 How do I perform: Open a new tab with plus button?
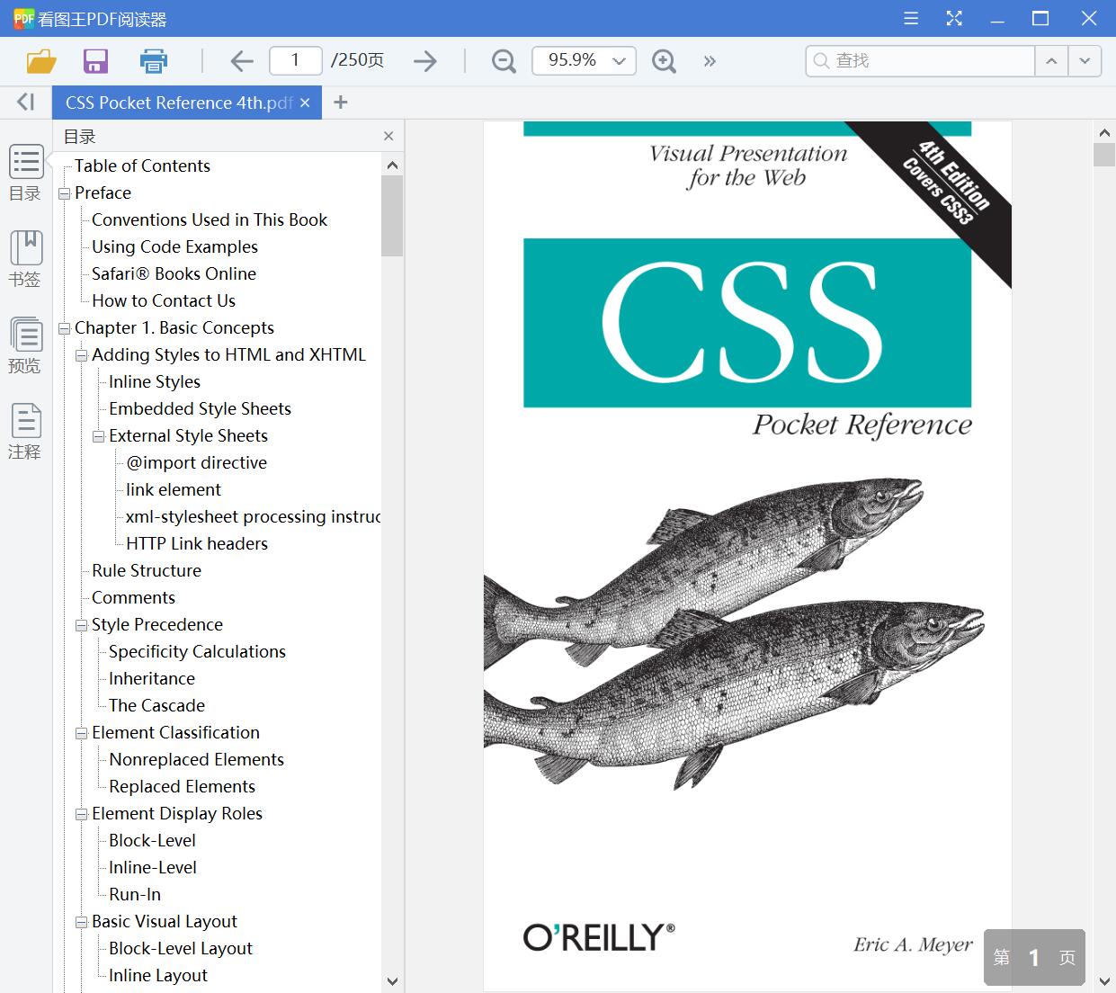(x=340, y=103)
